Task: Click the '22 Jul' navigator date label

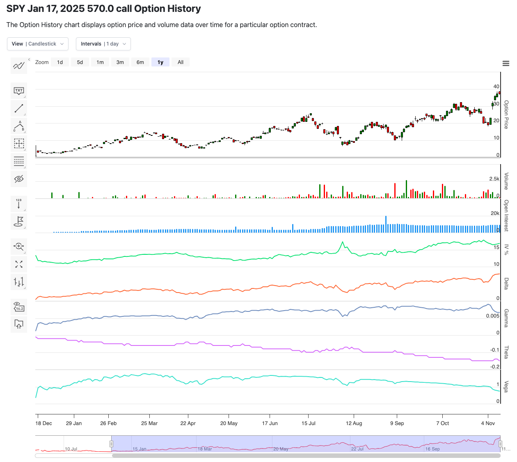Action: [x=357, y=449]
